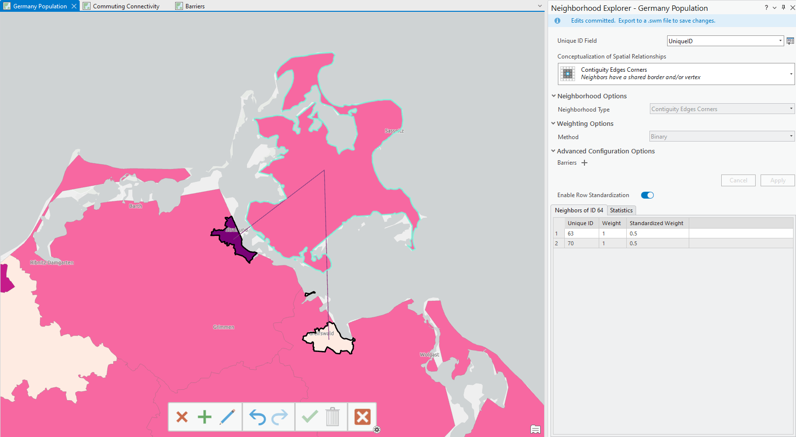Click the red X remove-neighbor tool
This screenshot has width=796, height=437.
click(182, 417)
